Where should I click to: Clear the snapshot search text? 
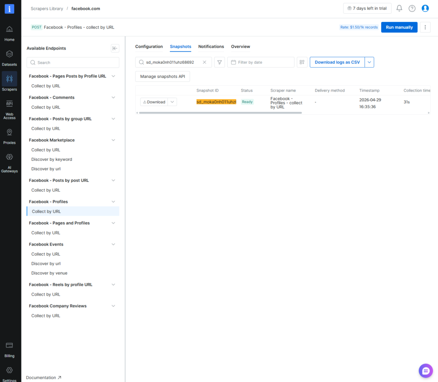pos(204,62)
